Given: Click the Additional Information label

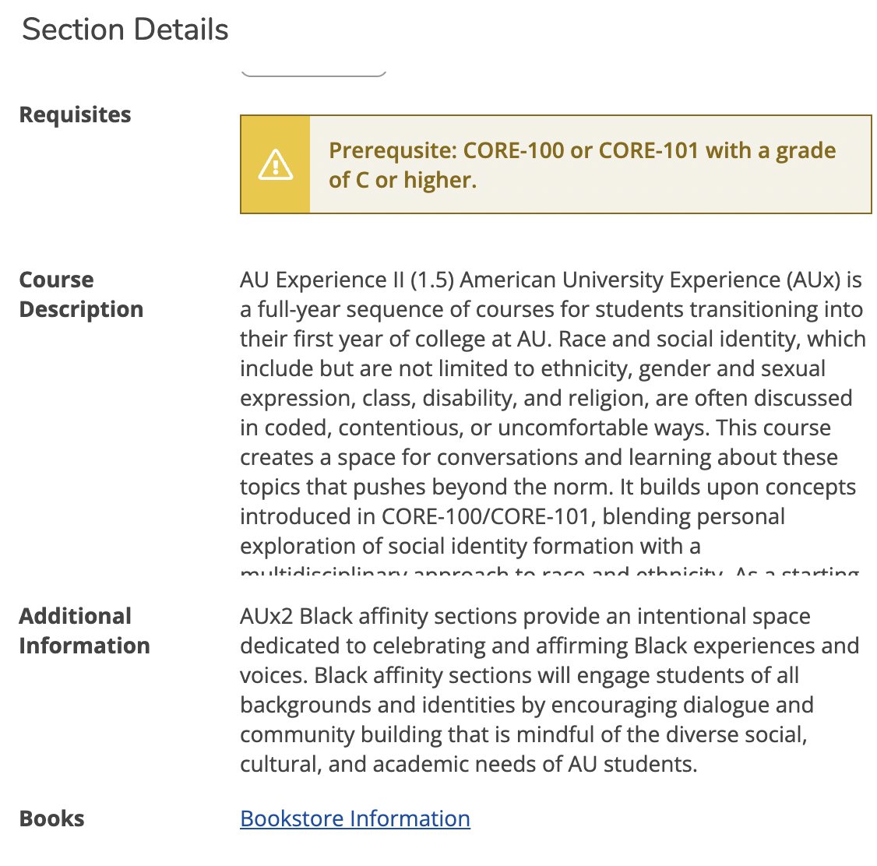Looking at the screenshot, I should 84,631.
